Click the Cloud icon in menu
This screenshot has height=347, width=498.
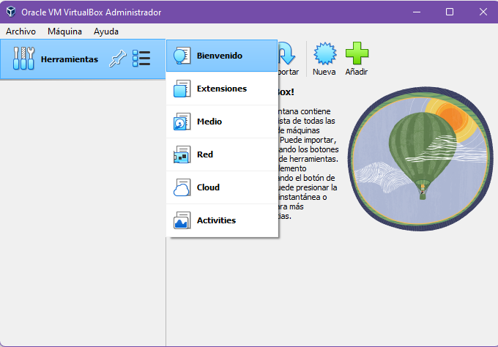click(182, 187)
